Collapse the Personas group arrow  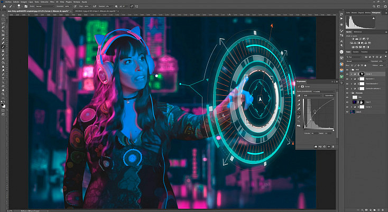(x=350, y=93)
